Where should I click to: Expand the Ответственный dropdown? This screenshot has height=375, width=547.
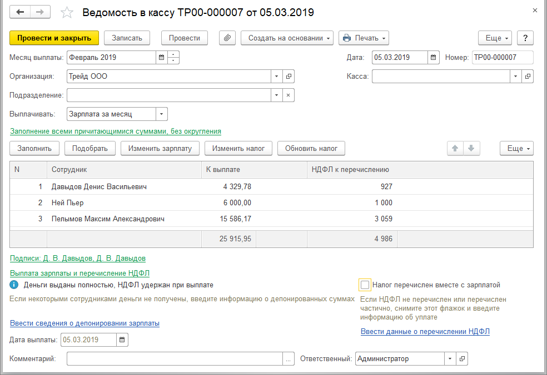click(450, 359)
